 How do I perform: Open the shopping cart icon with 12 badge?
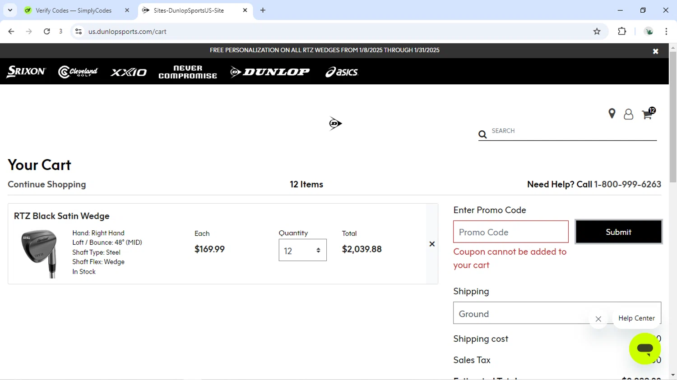[x=649, y=114]
